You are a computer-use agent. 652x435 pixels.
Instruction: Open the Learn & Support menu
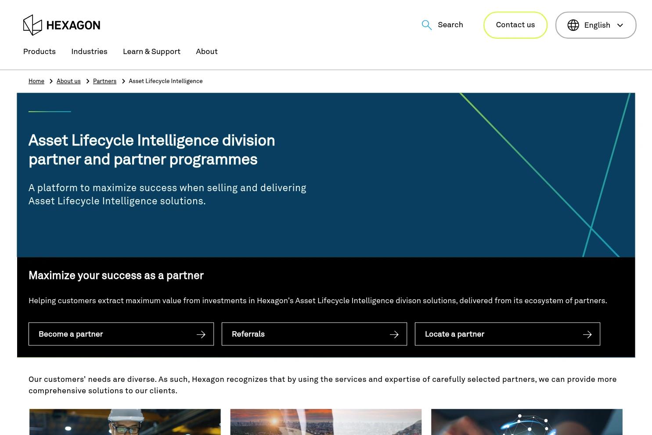tap(151, 52)
